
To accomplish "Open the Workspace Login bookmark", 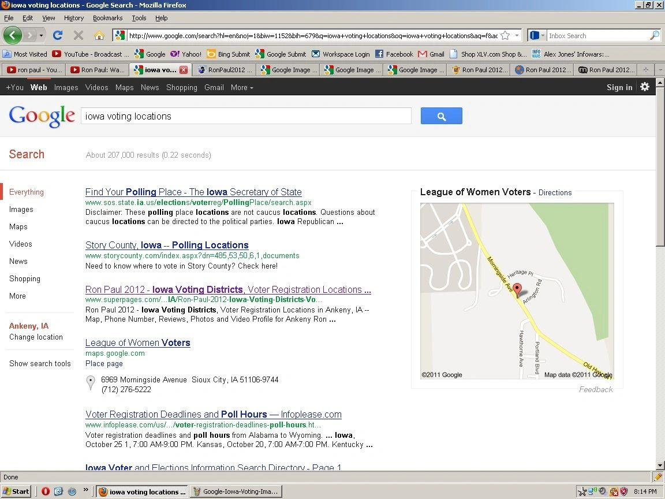I will pos(341,54).
